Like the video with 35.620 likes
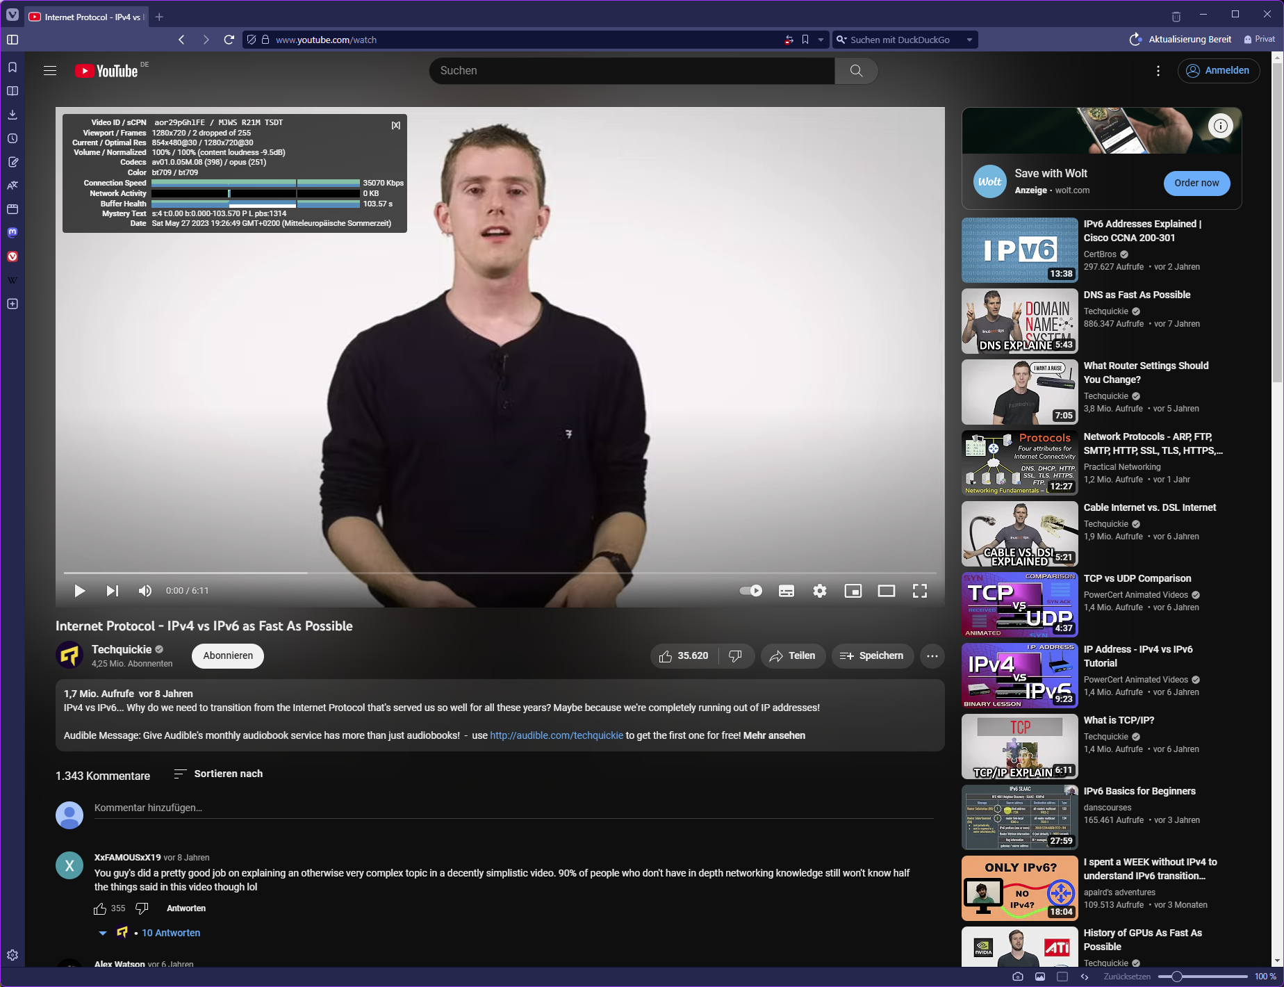This screenshot has width=1284, height=987. tap(684, 655)
